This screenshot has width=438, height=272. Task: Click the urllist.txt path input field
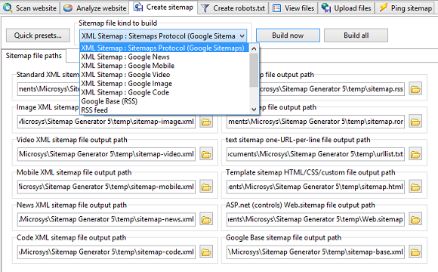point(316,154)
